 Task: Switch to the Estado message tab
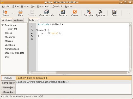8,78
